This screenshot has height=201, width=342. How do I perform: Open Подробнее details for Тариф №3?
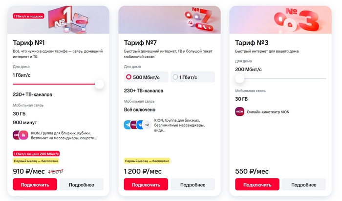click(304, 184)
